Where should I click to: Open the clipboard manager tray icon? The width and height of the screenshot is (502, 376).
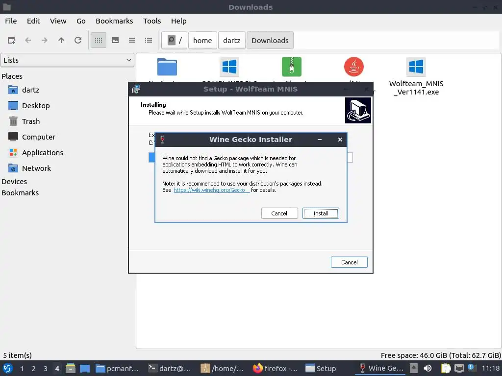tap(446, 368)
